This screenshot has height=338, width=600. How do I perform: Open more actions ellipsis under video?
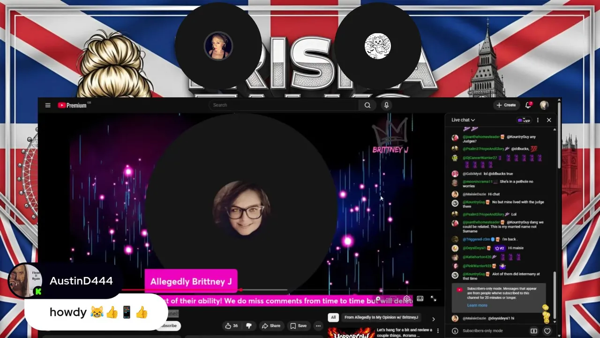pos(318,326)
